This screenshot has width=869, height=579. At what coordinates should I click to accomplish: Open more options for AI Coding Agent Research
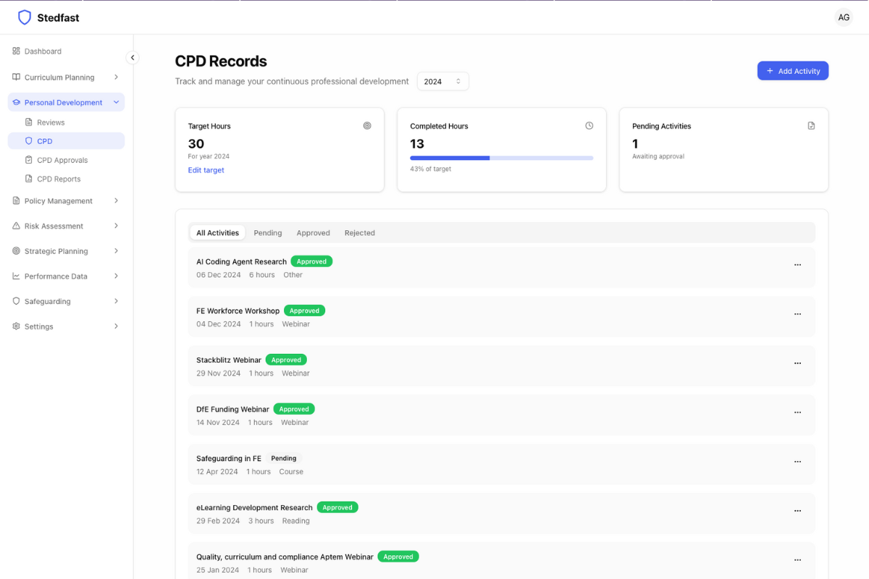tap(797, 265)
